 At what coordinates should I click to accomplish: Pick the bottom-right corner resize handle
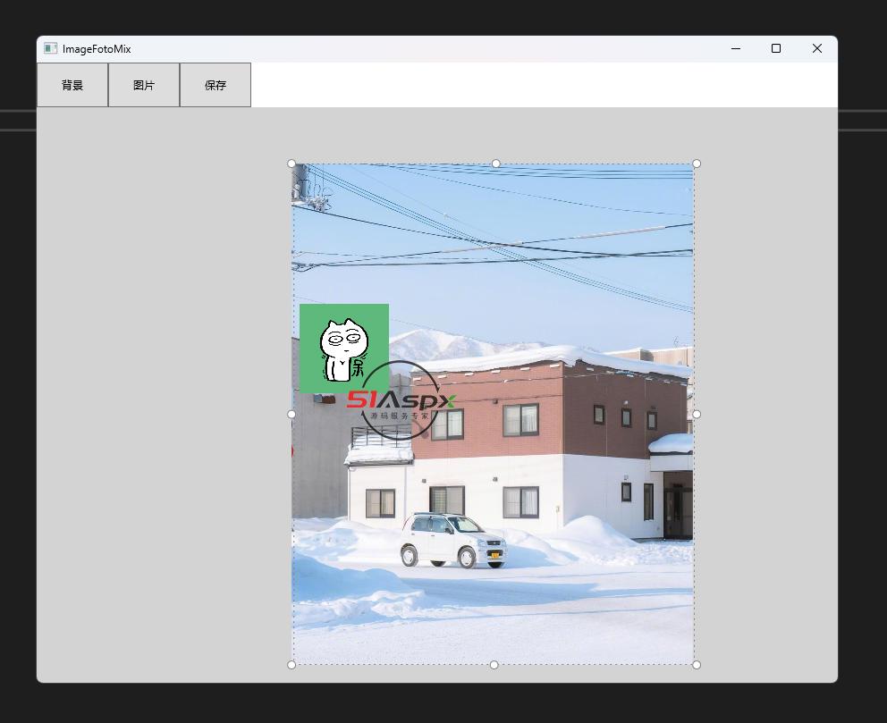point(697,665)
